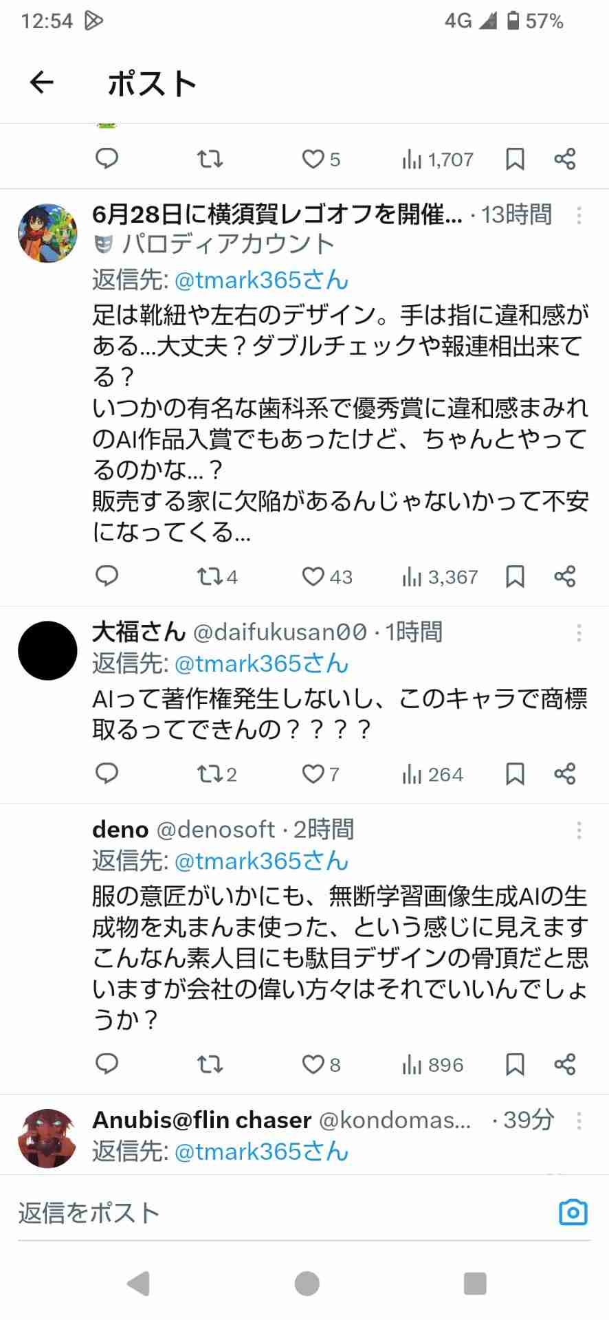Open camera icon in reply field
The height and width of the screenshot is (1320, 609).
(x=573, y=1212)
